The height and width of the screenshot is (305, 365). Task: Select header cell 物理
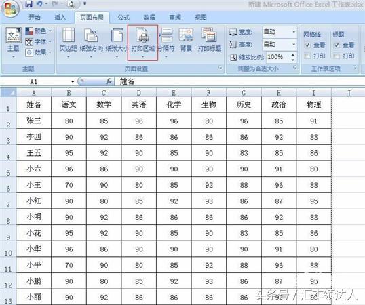[314, 104]
